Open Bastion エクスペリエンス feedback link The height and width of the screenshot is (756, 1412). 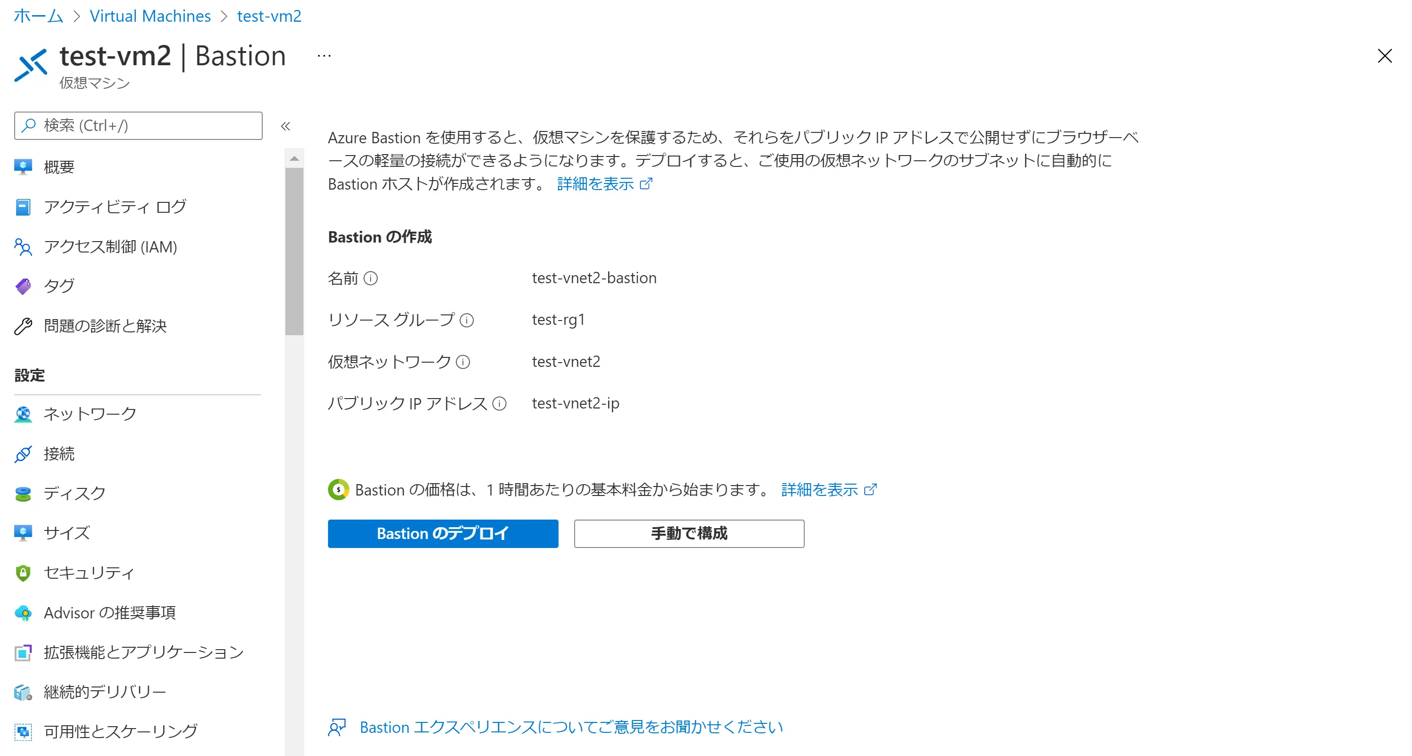pos(571,728)
